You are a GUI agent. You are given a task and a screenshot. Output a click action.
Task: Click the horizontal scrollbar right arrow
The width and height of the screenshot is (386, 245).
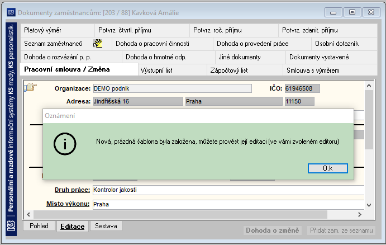[x=360, y=214]
